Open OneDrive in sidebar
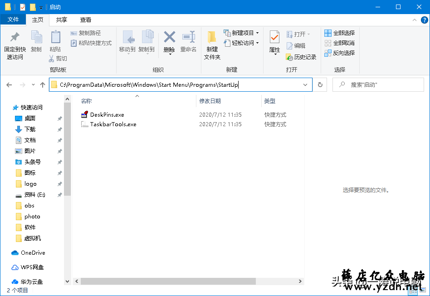The height and width of the screenshot is (296, 430). pyautogui.click(x=28, y=252)
